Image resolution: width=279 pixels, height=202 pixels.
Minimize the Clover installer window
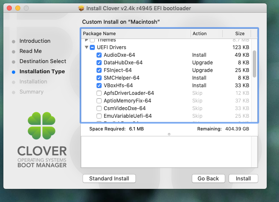pos(18,8)
